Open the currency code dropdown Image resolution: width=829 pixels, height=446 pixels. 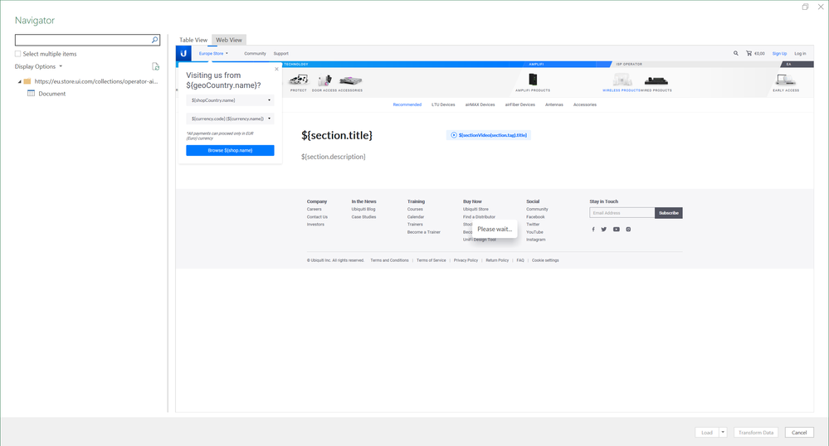(230, 119)
